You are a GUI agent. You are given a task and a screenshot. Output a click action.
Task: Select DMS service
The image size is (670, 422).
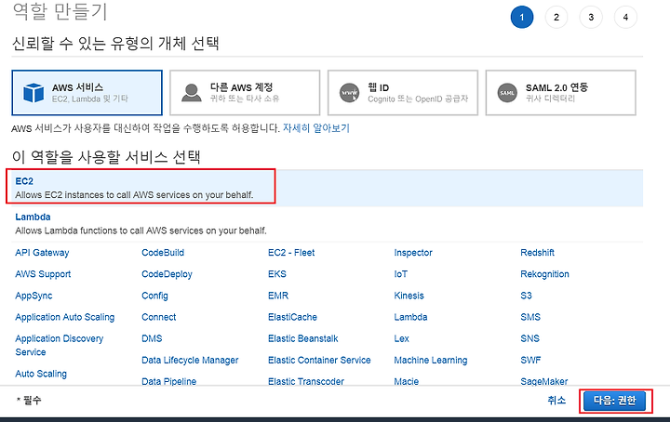point(152,338)
